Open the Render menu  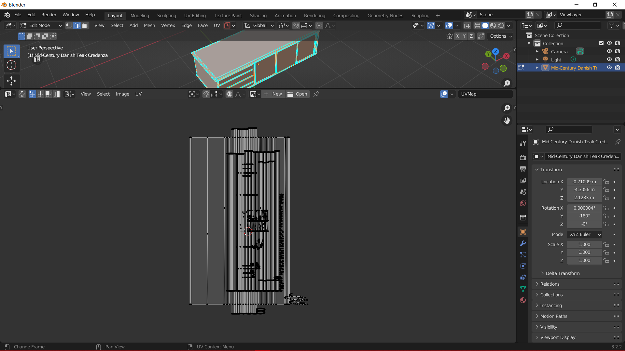(49, 15)
